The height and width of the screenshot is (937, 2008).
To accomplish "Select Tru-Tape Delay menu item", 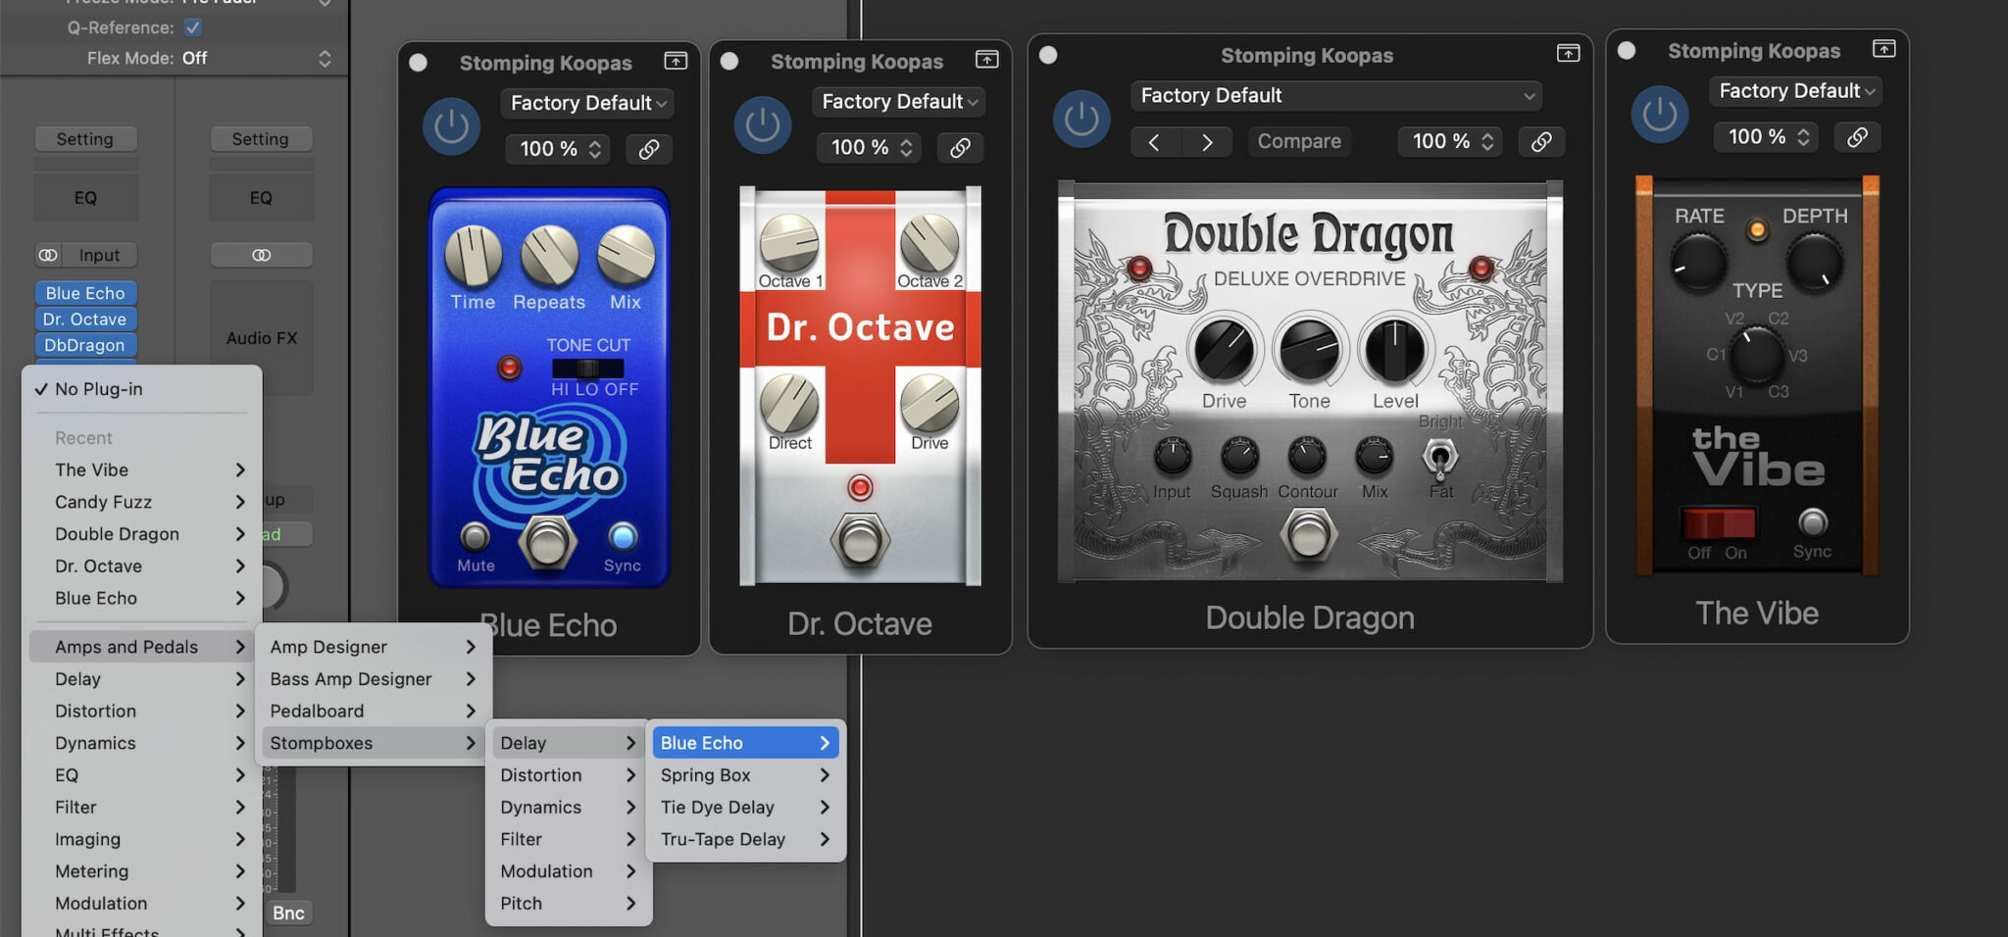I will click(x=745, y=839).
